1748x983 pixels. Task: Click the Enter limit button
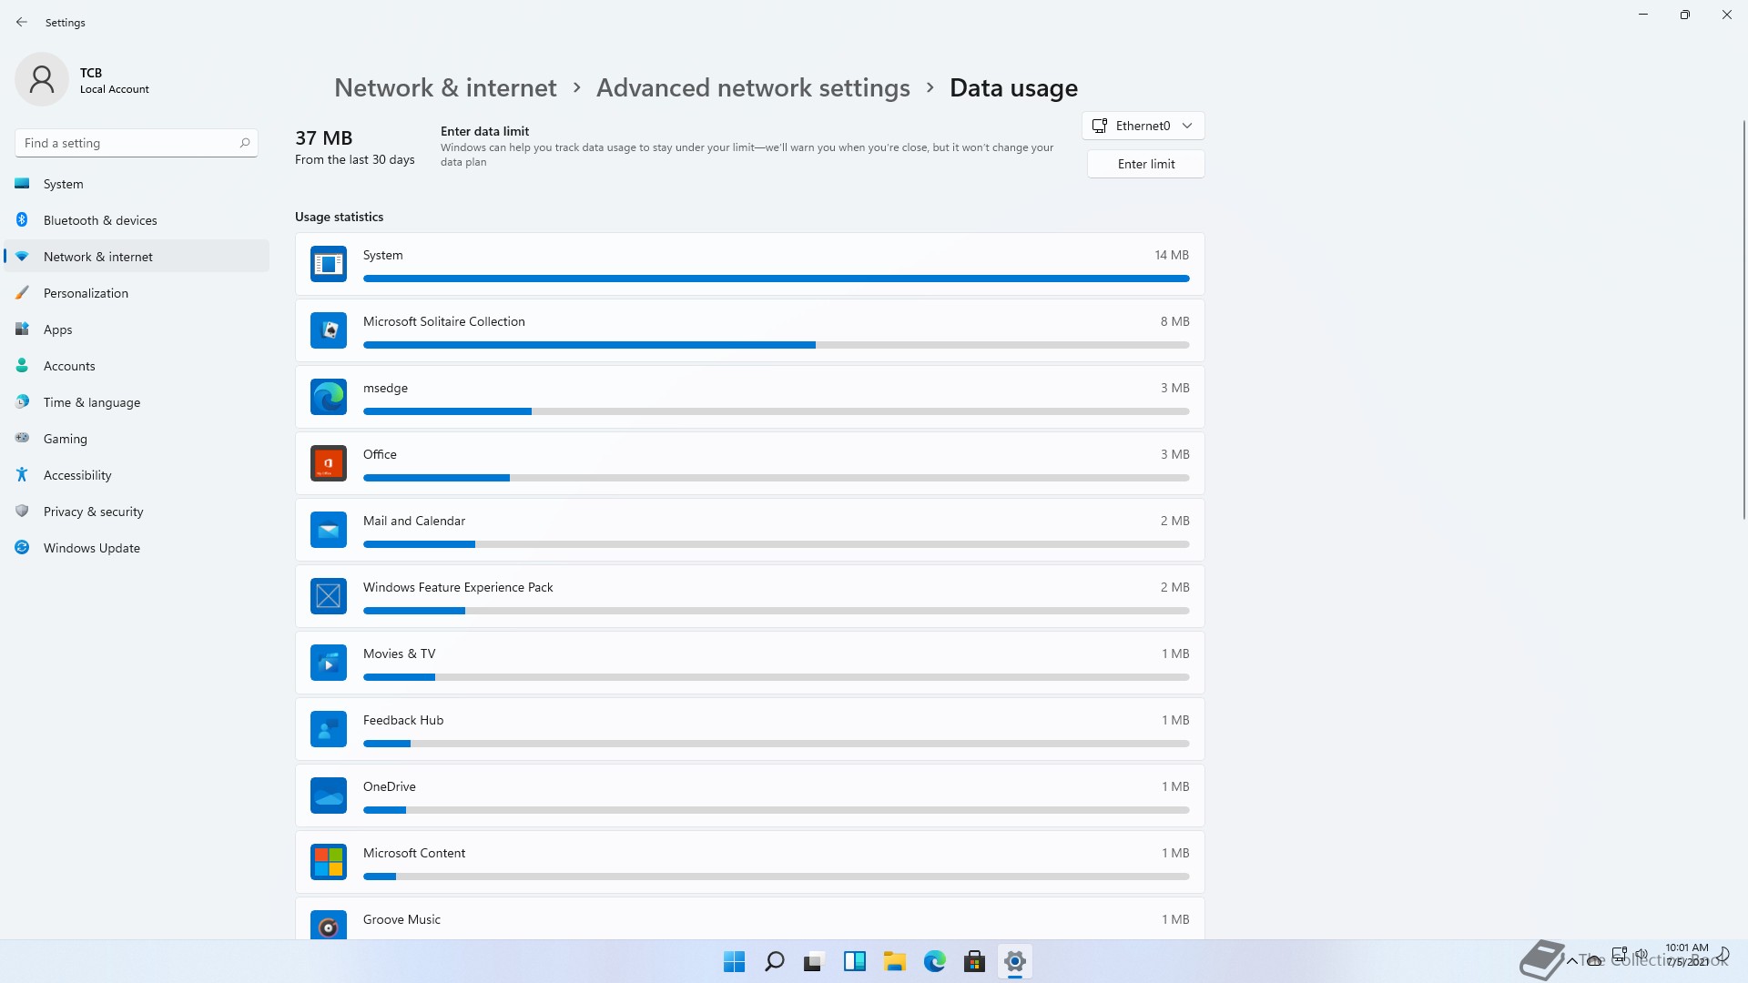coord(1145,164)
